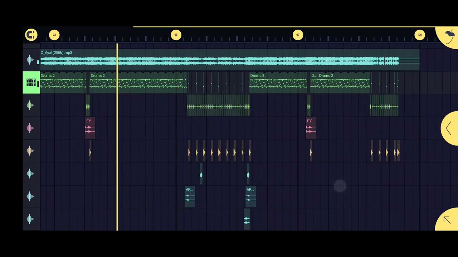458x257 pixels.
Task: Jump to bar 129 marker on the ruler
Action: (x=419, y=35)
